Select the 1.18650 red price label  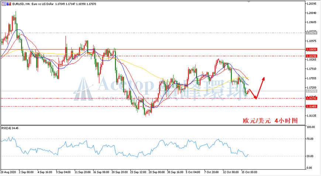311,49
